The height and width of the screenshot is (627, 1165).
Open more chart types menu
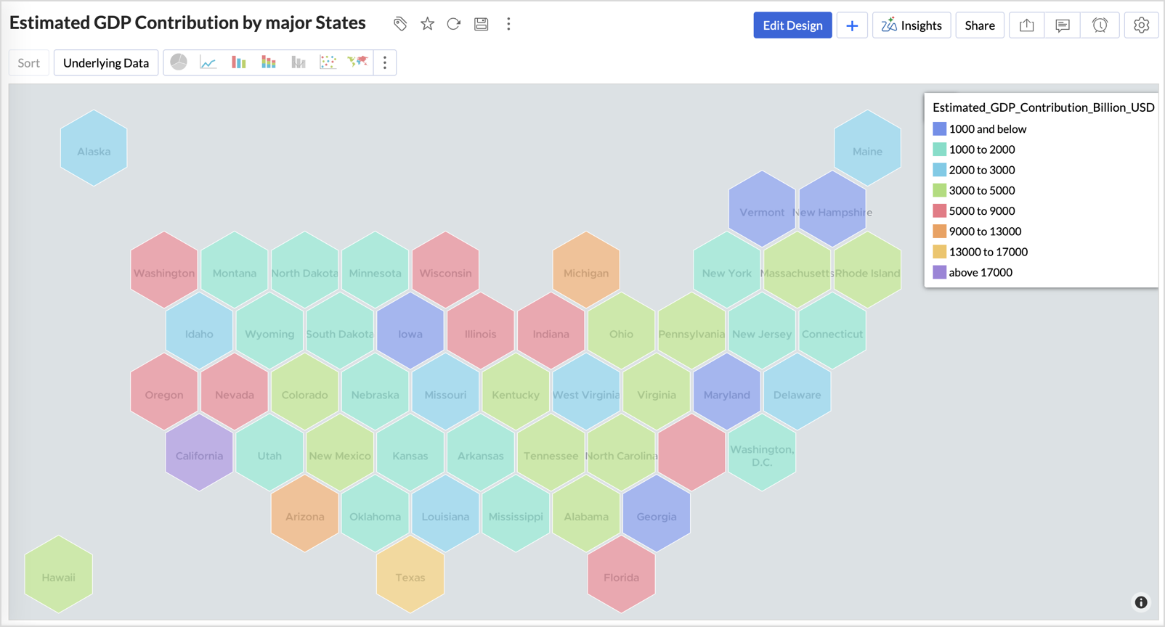click(385, 62)
